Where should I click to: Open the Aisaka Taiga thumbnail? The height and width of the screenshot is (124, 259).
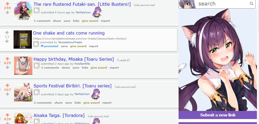point(23,118)
